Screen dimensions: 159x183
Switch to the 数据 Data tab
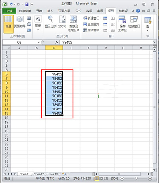tap(89, 11)
